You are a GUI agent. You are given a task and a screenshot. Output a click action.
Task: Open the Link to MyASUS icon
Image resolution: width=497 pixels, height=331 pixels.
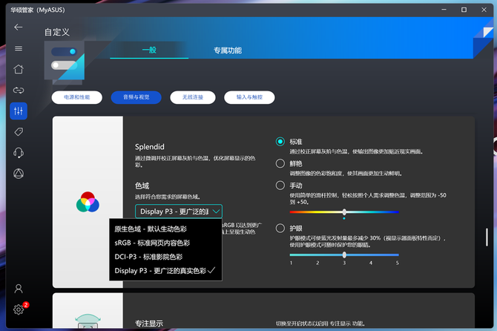tap(19, 91)
